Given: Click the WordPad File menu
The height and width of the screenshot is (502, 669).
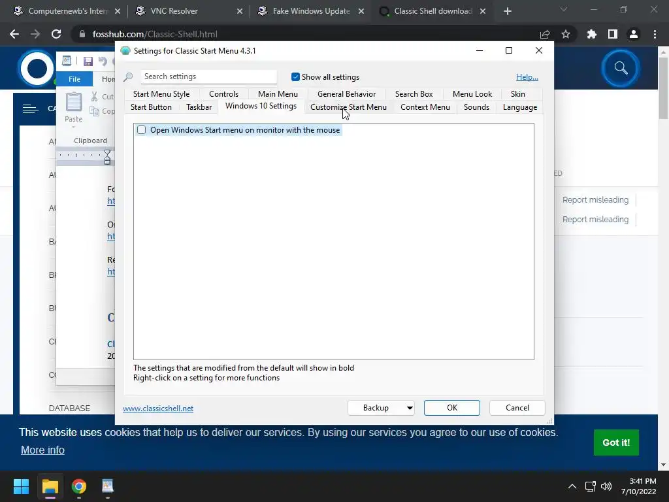Looking at the screenshot, I should pos(74,79).
